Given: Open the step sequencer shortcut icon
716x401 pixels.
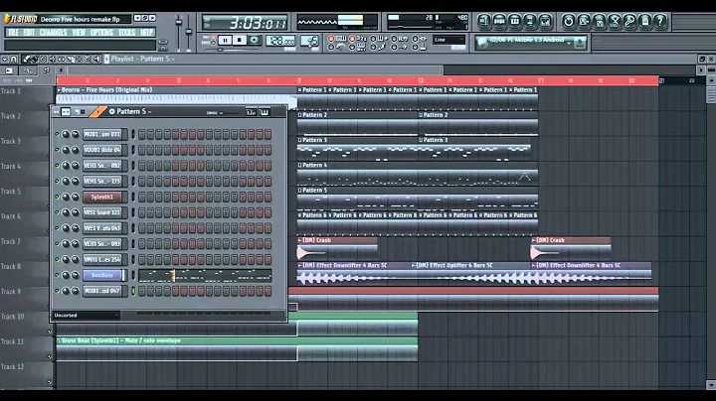Looking at the screenshot, I should 499,21.
